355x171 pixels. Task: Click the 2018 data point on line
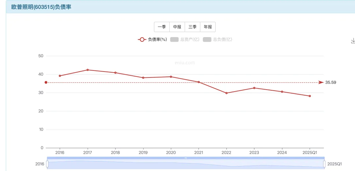tap(115, 73)
